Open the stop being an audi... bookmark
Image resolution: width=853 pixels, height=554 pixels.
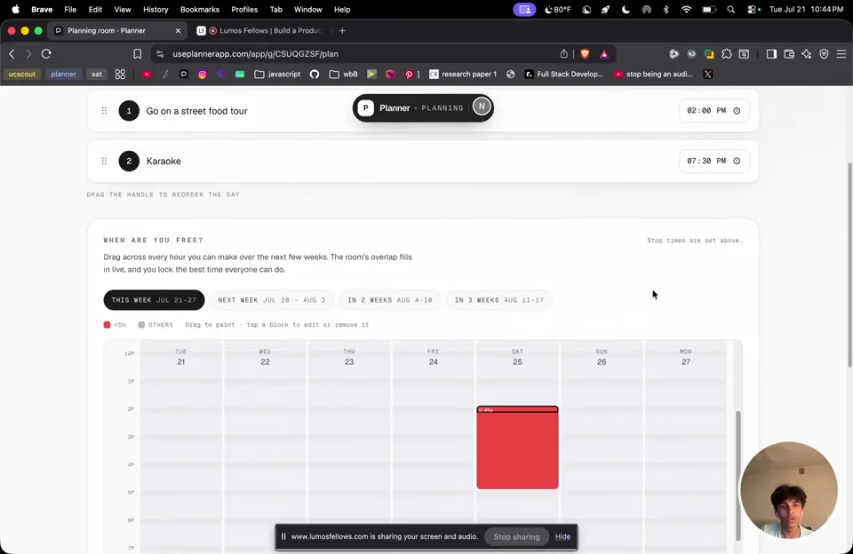tap(653, 75)
